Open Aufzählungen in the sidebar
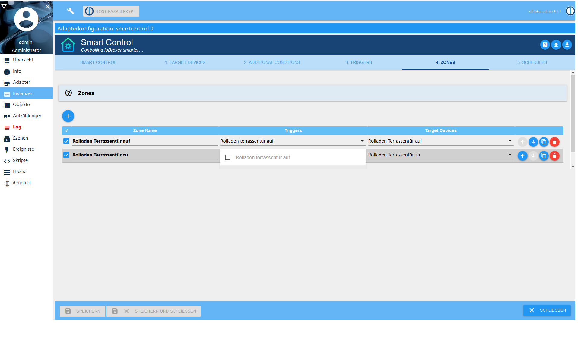Screen dimensions: 578x352 point(27,116)
